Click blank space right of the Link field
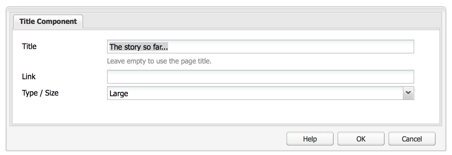452x155 pixels. pos(427,77)
